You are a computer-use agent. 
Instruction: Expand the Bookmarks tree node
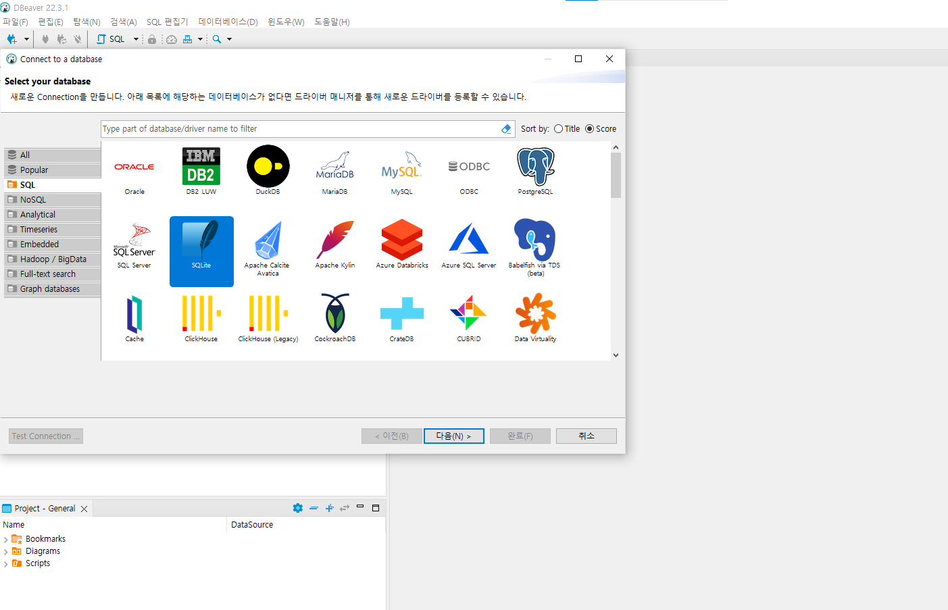point(6,539)
